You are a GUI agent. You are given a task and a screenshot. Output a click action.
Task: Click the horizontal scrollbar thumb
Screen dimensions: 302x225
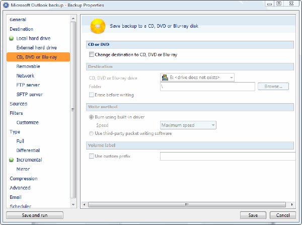187,204
